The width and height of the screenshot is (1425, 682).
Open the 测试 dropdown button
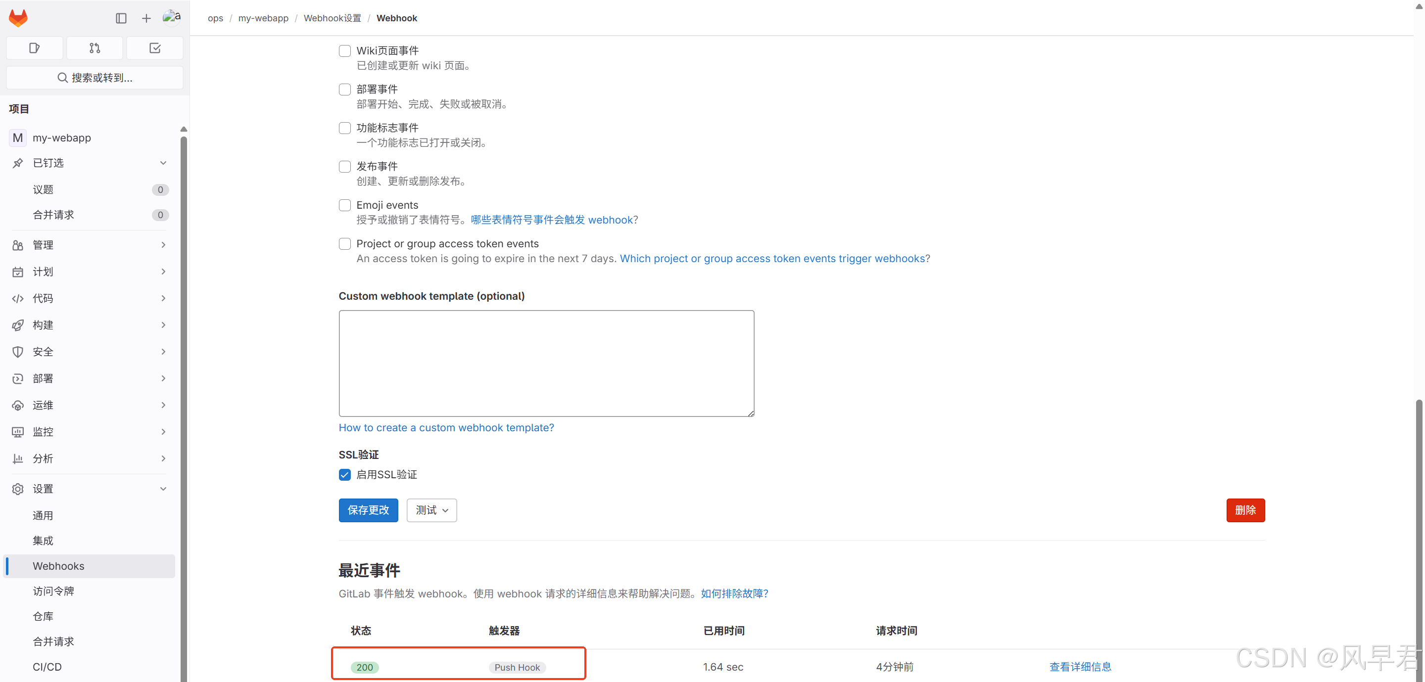(431, 510)
